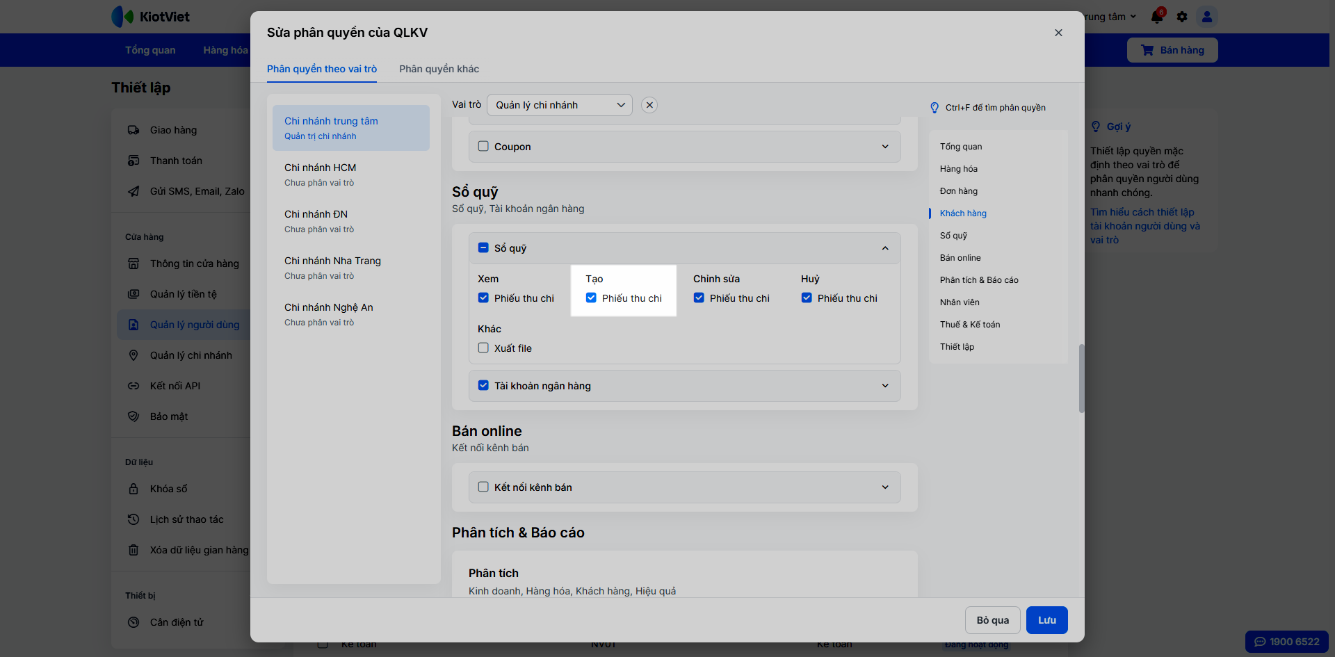Click the Bỏ qua cancel button
This screenshot has width=1335, height=657.
992,620
